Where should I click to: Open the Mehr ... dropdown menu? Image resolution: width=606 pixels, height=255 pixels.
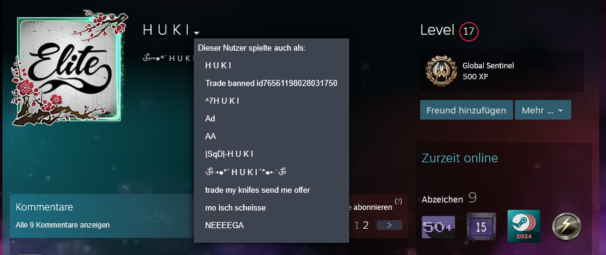[542, 110]
